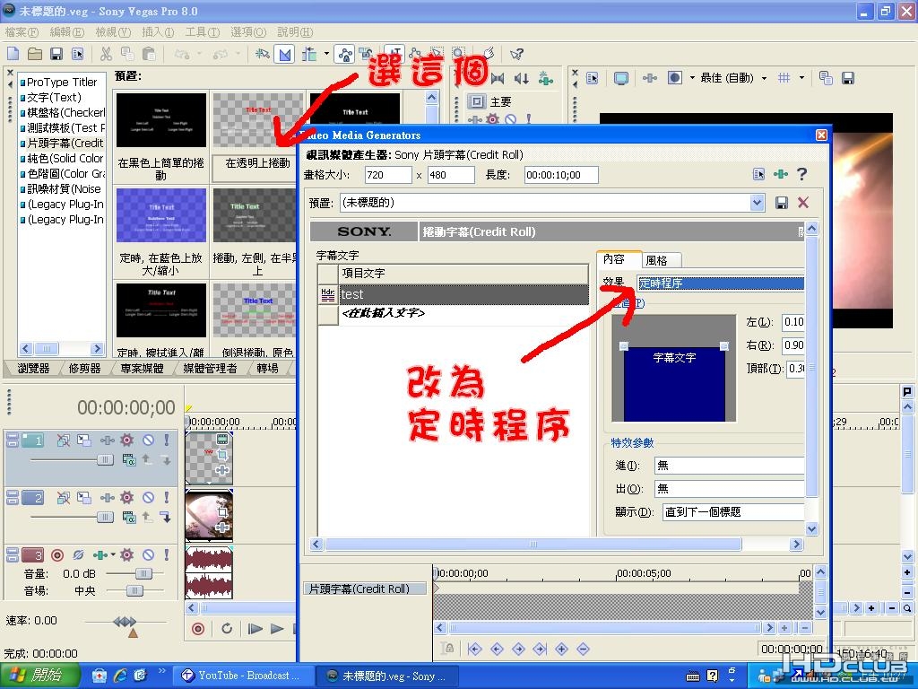
Task: Click the 長度 length field
Action: click(x=561, y=175)
